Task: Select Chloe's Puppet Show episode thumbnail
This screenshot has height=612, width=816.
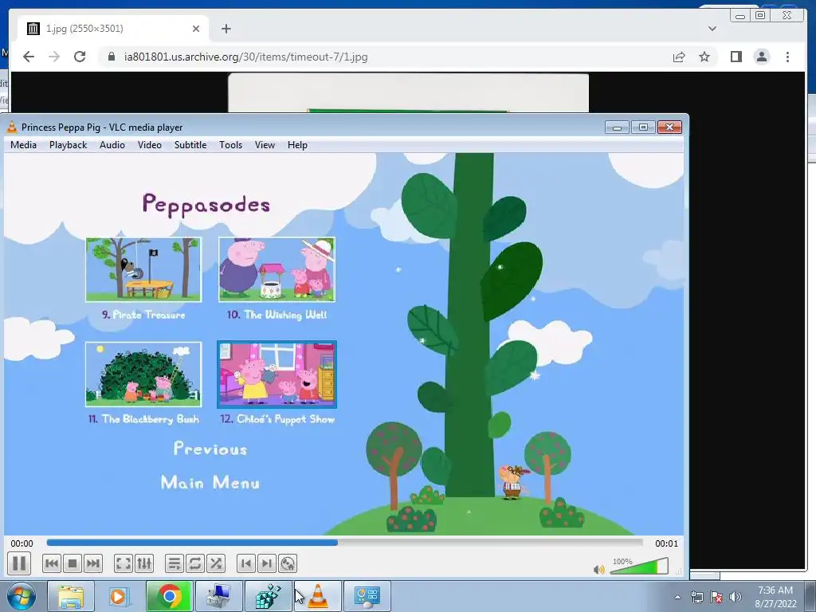Action: pos(277,375)
